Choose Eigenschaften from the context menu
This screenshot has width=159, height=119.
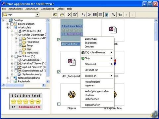92,105
